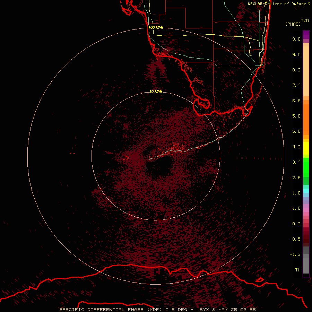Click the "5.8" value on the scale
The image size is (312, 312).
click(296, 116)
